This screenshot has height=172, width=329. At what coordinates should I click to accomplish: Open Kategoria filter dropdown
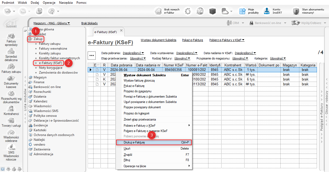(x=278, y=58)
